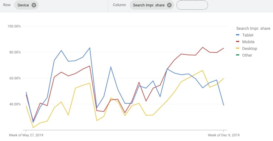Click the 100.00% y-axis label
The height and width of the screenshot is (141, 273).
[x=14, y=26]
